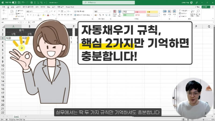Select the yellow 보통 (Neutral) cell style
Screen dimensions: 215x121
[152, 12]
